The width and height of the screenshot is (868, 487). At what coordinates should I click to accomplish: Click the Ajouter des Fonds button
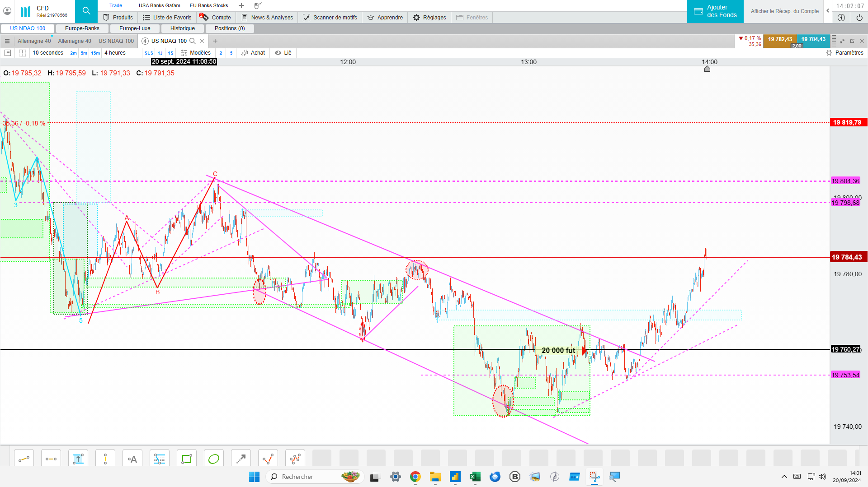pos(715,11)
